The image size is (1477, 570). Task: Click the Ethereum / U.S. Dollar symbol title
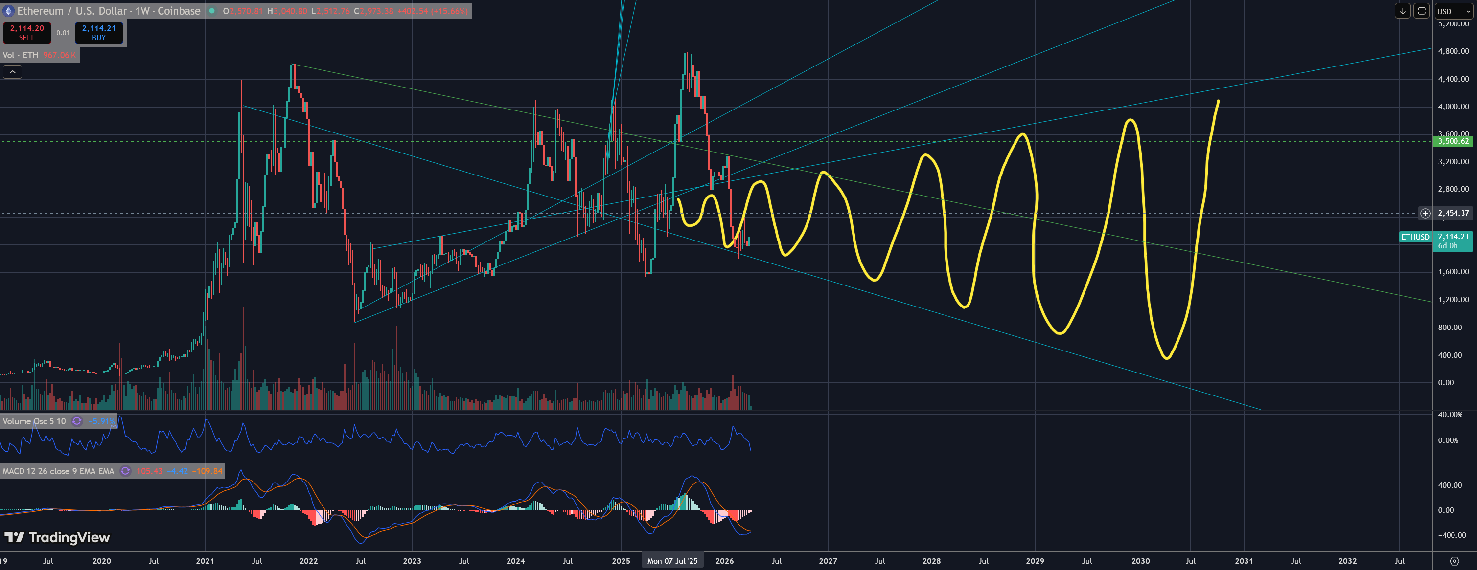[109, 11]
